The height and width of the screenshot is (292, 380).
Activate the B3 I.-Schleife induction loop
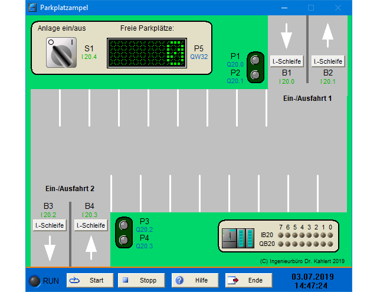point(50,225)
